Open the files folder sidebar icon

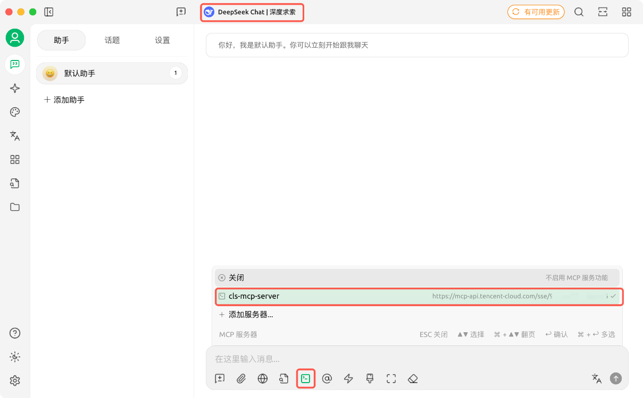click(x=15, y=207)
